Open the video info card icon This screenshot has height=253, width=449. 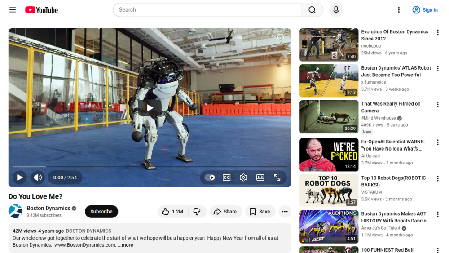click(x=280, y=37)
